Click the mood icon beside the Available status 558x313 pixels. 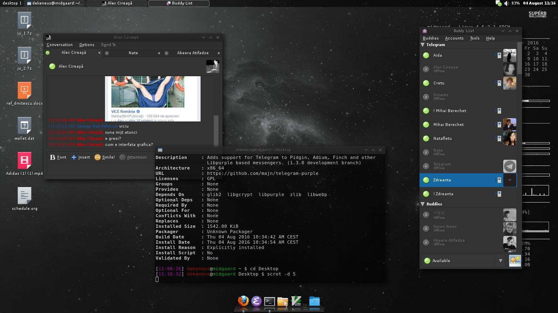coord(515,260)
